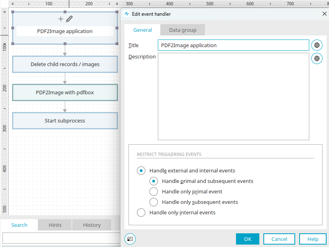Image resolution: width=329 pixels, height=247 pixels.
Task: Click into the Description text area
Action: tap(234, 96)
